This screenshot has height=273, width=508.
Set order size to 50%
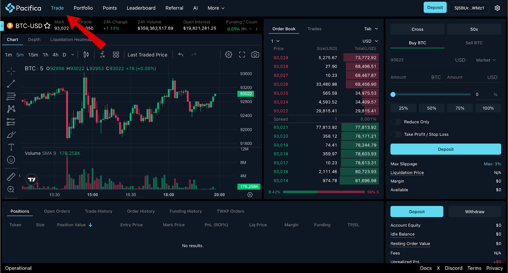pyautogui.click(x=431, y=108)
